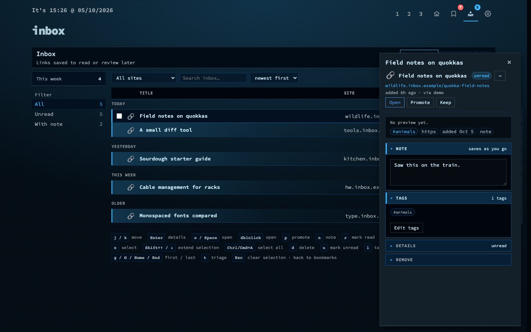This screenshot has width=531, height=332.
Task: Collapse the TAGS section
Action: (x=448, y=198)
